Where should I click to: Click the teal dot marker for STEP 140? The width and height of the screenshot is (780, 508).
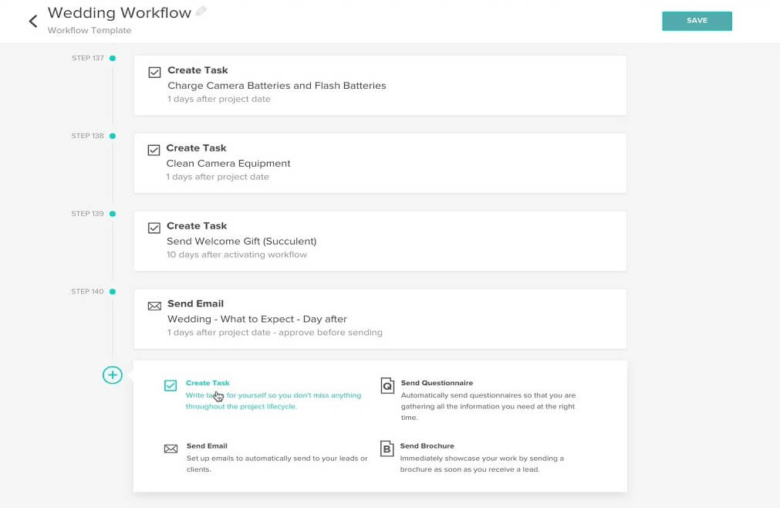click(113, 291)
